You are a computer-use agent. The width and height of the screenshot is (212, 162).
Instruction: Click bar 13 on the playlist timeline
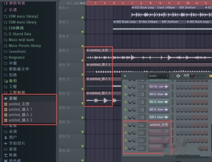[x=188, y=3]
